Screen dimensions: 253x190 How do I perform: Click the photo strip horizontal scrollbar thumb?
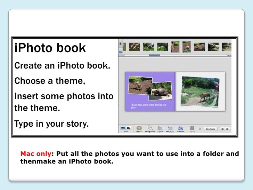click(x=154, y=55)
